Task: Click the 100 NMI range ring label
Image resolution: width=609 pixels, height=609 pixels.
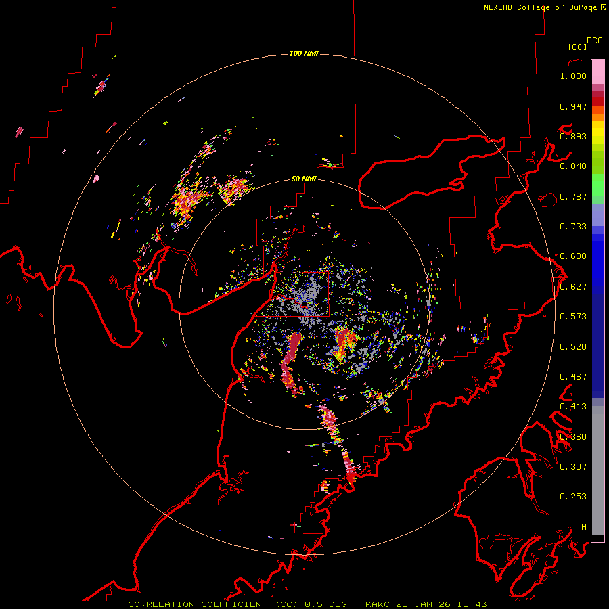Action: [x=304, y=53]
